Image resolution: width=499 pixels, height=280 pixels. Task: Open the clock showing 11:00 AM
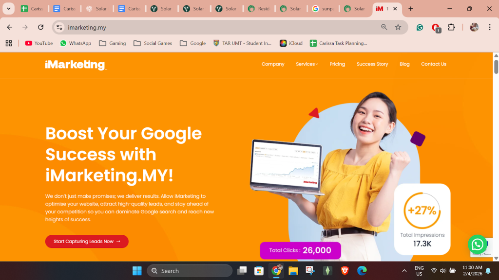472,271
